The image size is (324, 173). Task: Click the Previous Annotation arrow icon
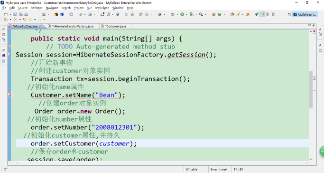(15, 19)
